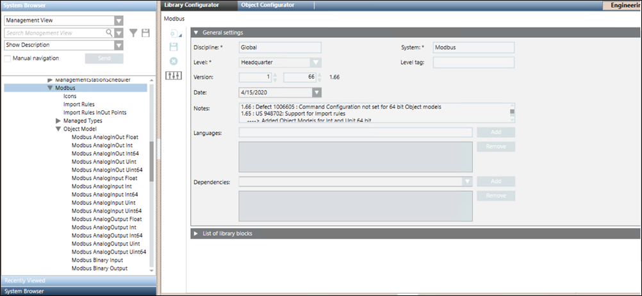Select Modbus AnalogInput Float in the tree
Viewport: 642px width, 296px height.
pos(104,178)
